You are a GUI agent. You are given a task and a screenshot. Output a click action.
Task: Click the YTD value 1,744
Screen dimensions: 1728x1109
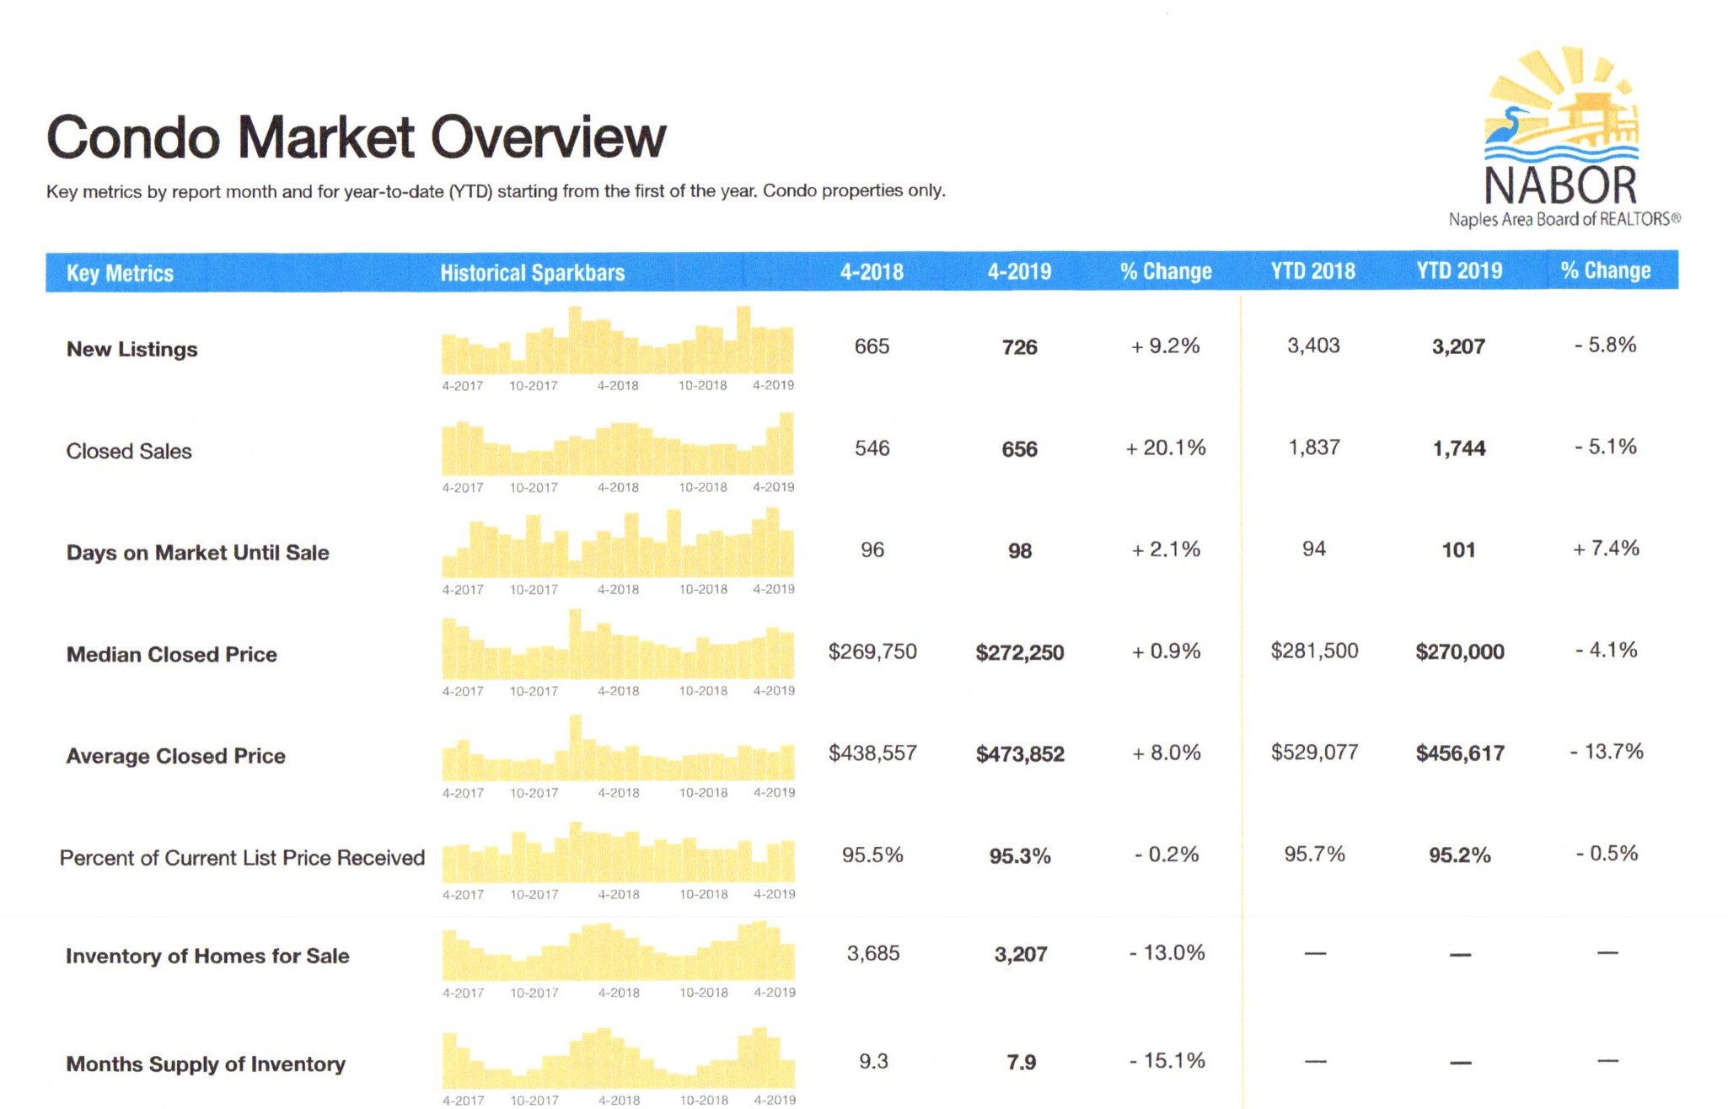[1459, 448]
